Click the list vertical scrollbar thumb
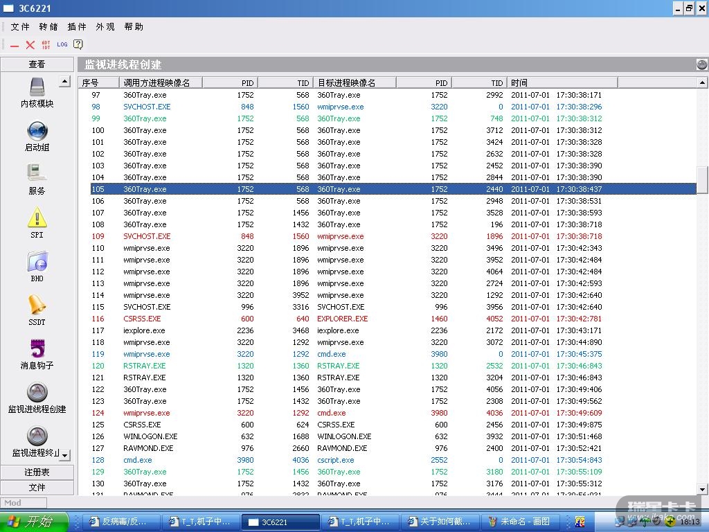Viewport: 709px width, 532px height. coord(702,180)
